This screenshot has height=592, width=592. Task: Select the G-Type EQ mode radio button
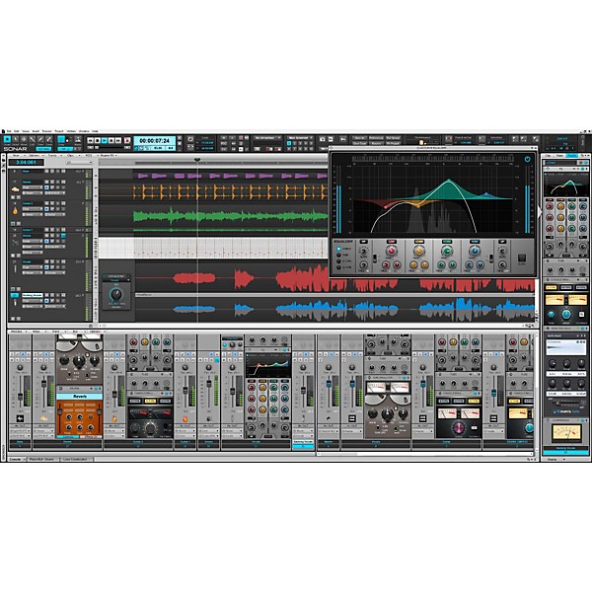click(x=338, y=267)
